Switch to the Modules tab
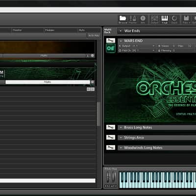 pyautogui.click(x=49, y=30)
